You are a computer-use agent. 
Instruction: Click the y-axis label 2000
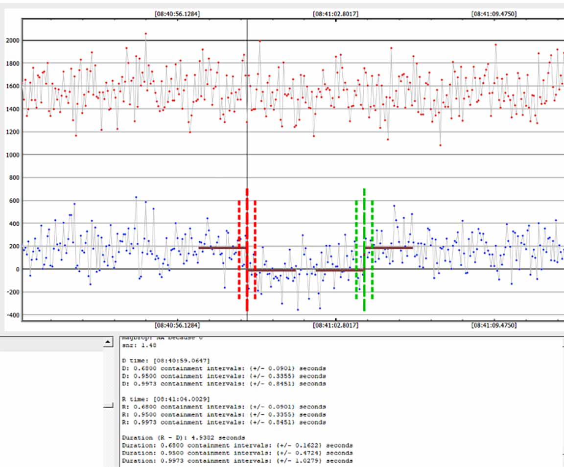pos(13,40)
